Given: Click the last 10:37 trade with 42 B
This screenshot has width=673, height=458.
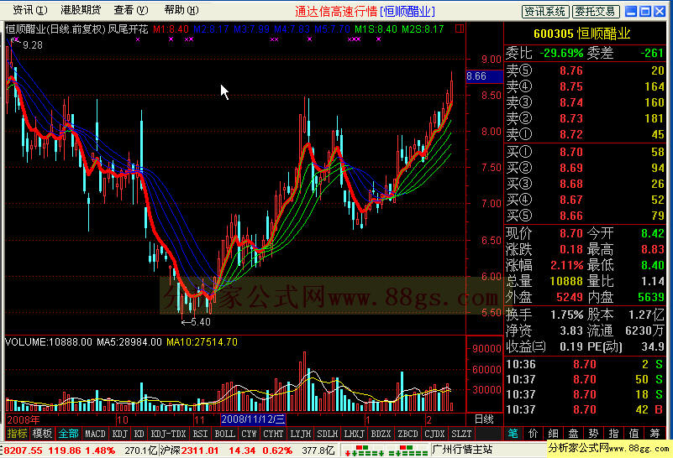Looking at the screenshot, I should point(585,409).
